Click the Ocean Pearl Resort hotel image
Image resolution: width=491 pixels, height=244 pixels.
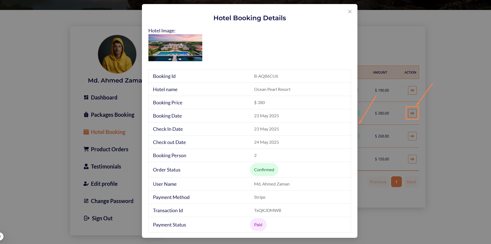[175, 48]
